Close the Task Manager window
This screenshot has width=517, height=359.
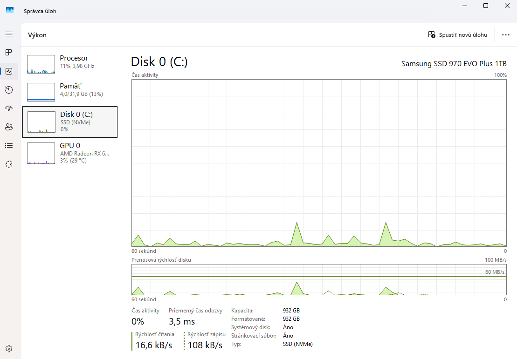coord(507,6)
